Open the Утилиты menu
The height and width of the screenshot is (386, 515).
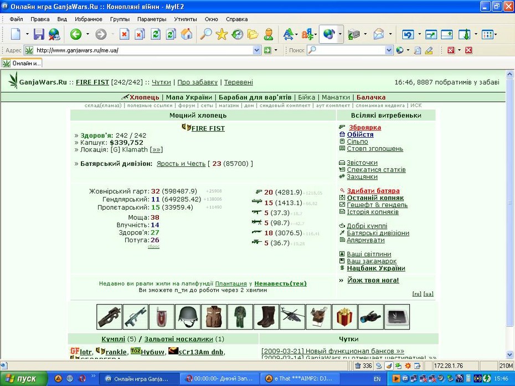coord(186,19)
